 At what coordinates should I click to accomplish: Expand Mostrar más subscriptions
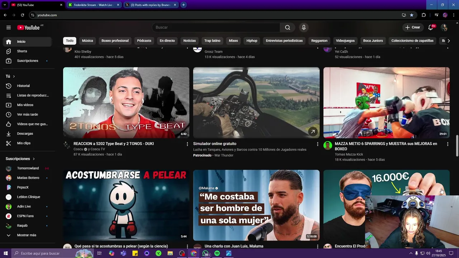pos(27,235)
